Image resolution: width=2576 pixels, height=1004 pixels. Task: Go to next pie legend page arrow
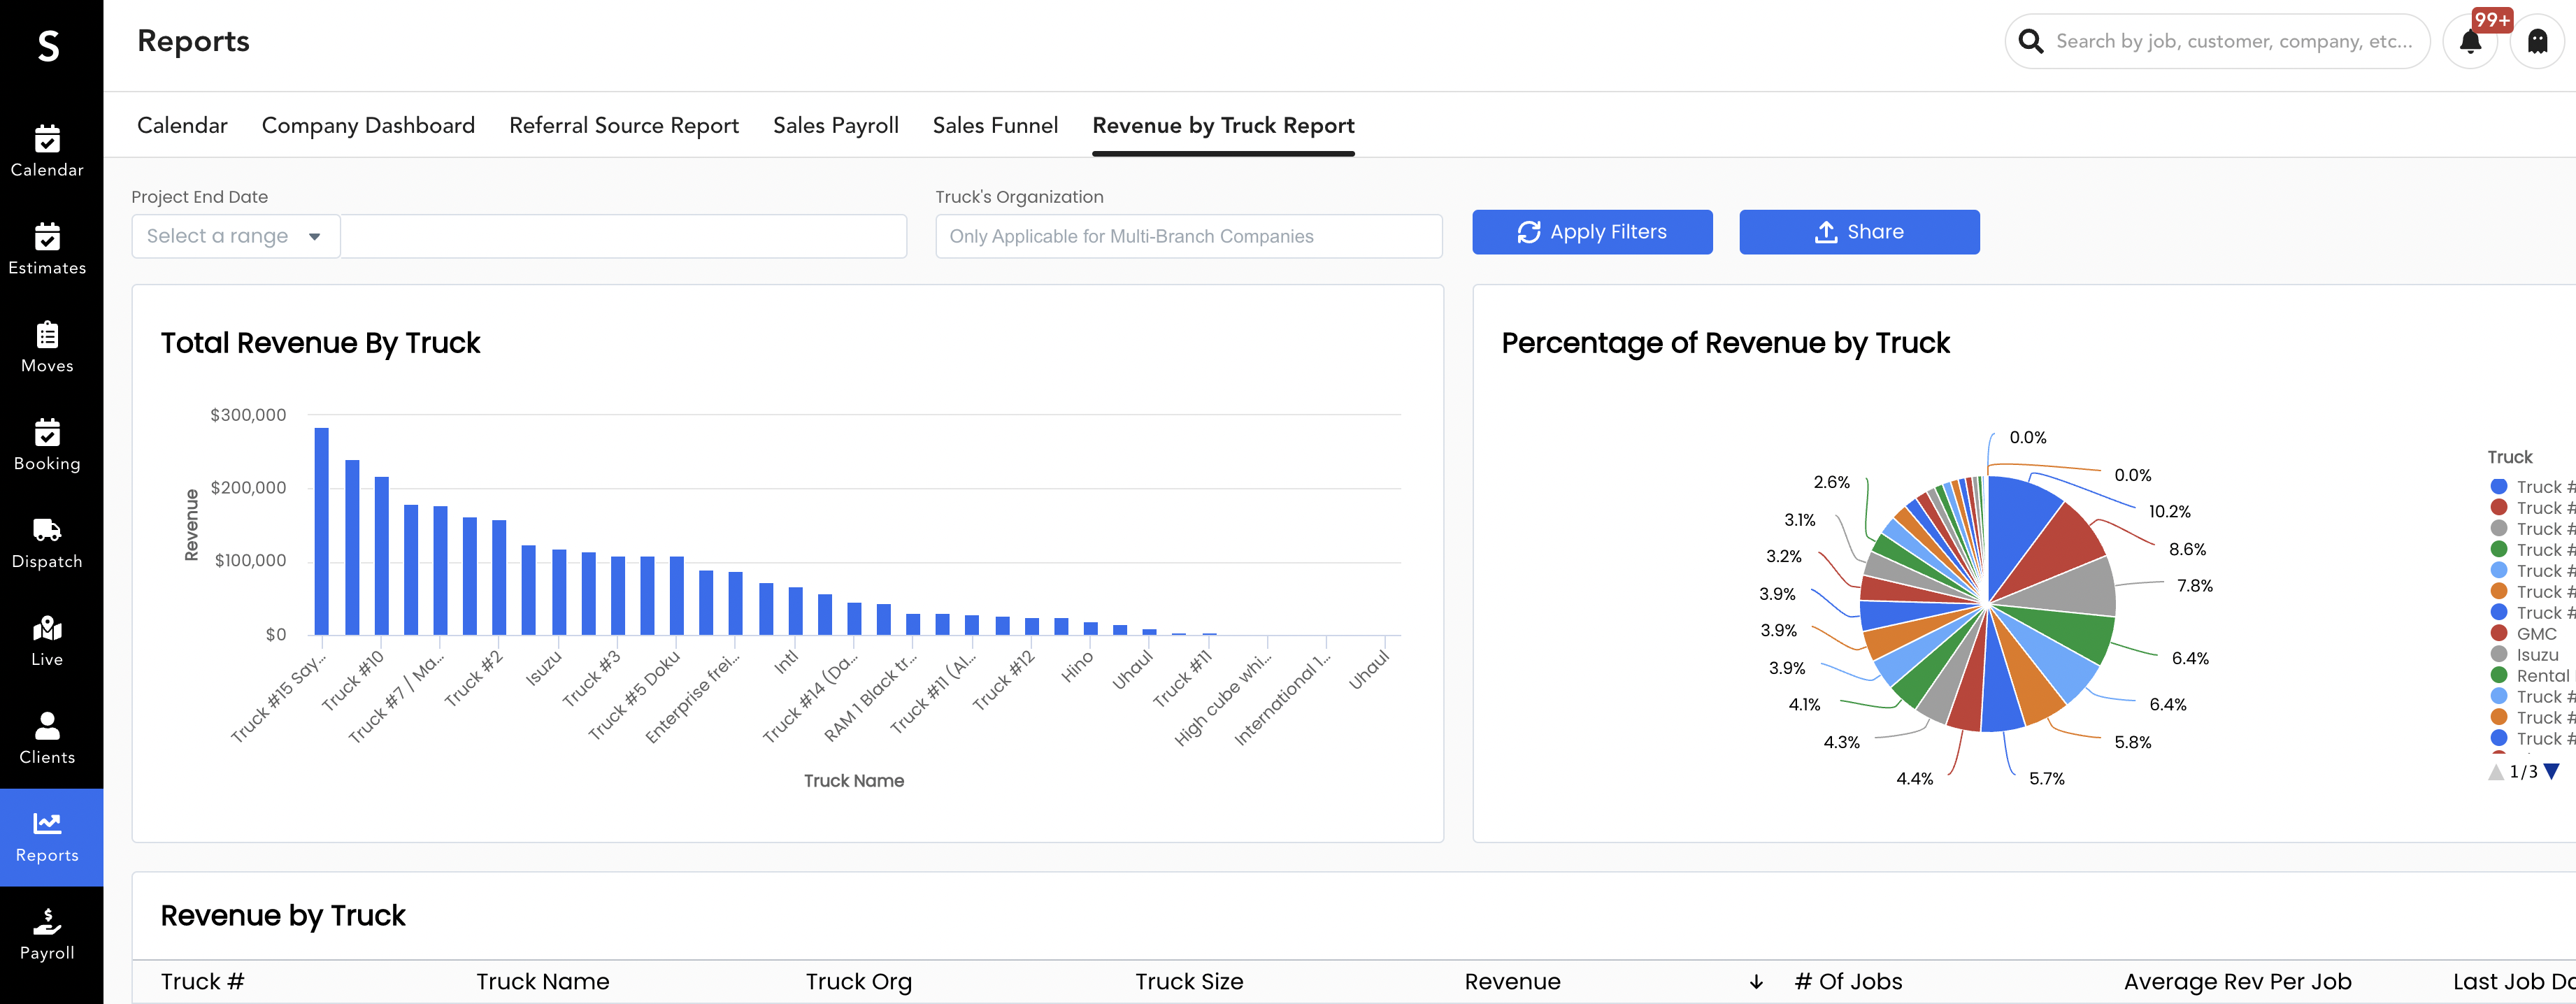[2552, 772]
